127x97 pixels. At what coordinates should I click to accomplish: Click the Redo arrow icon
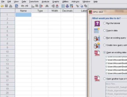click(x=27, y=6)
